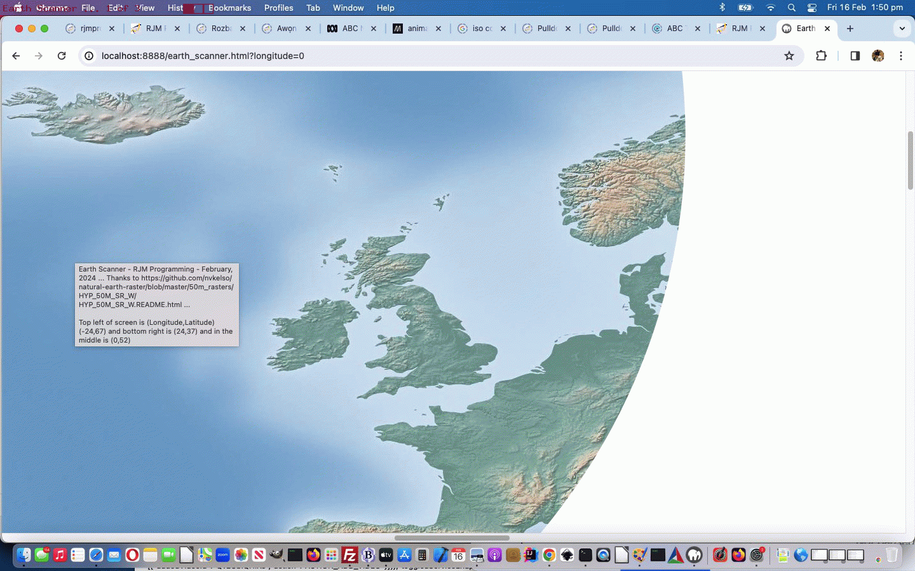
Task: Reload the Earth Scanner page
Action: pos(62,56)
